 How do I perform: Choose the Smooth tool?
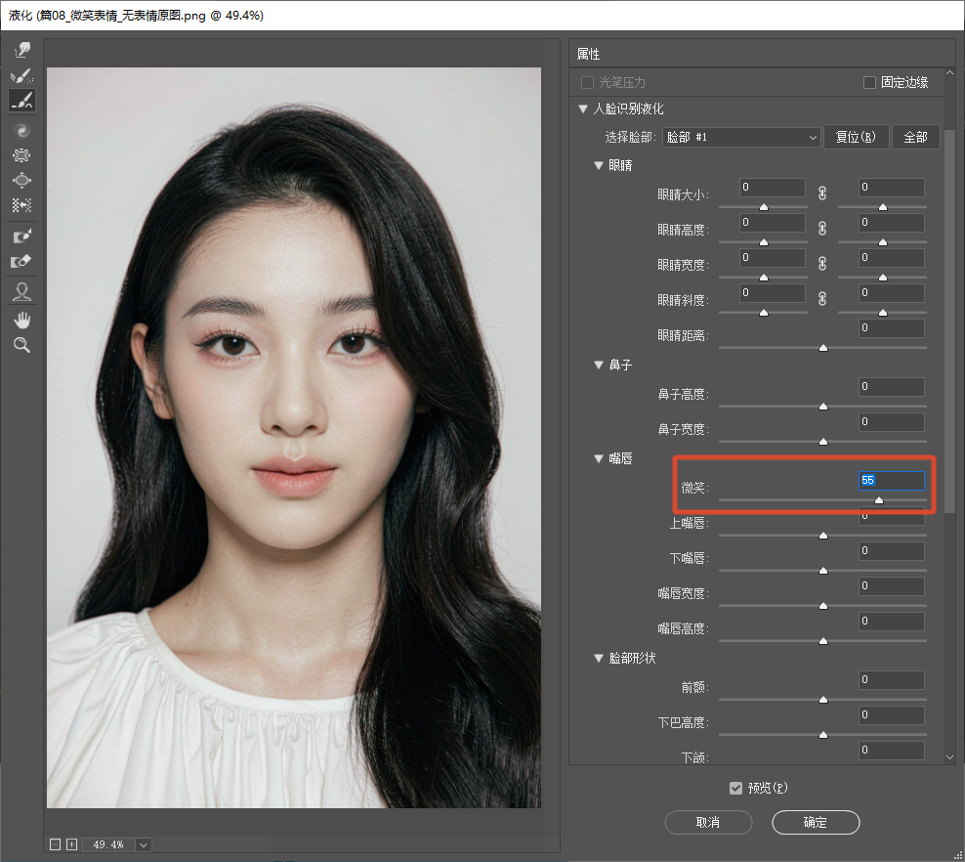click(22, 101)
